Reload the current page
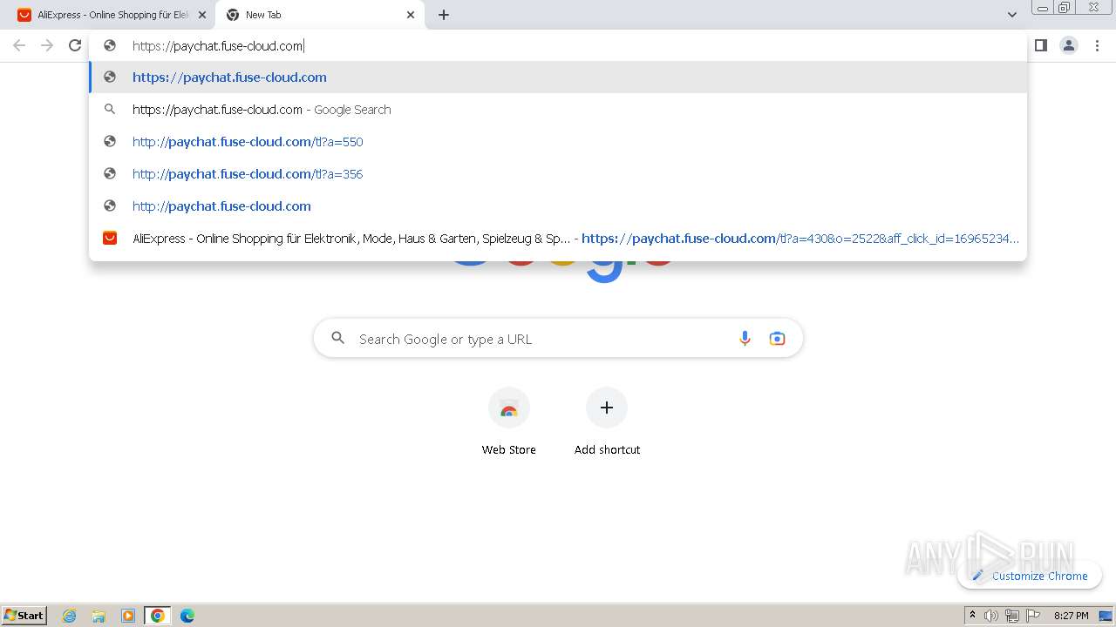The image size is (1116, 627). click(x=75, y=45)
